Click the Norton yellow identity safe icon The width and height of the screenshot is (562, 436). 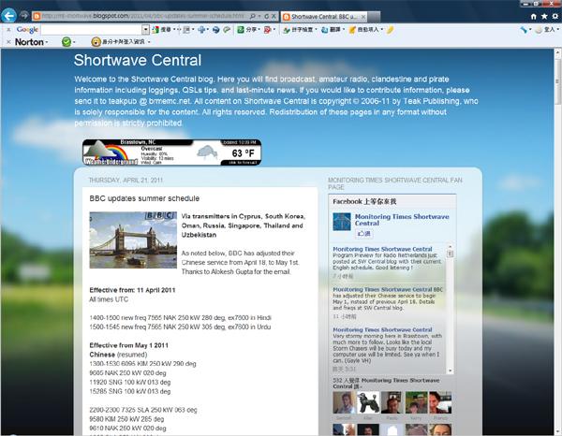(x=96, y=42)
